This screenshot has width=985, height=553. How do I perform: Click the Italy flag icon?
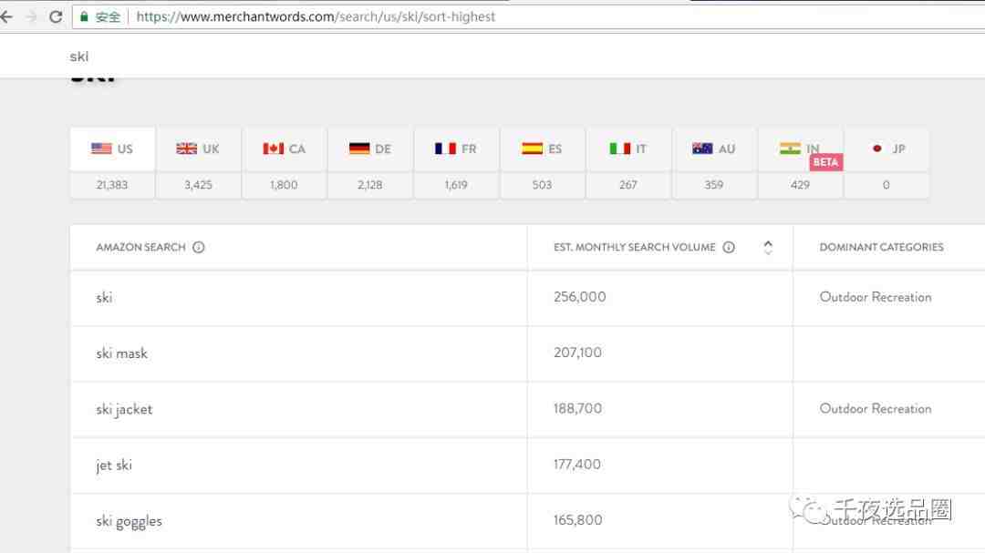coord(620,148)
